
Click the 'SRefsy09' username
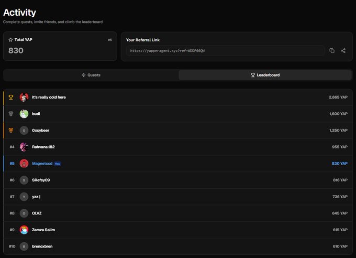[x=41, y=180]
